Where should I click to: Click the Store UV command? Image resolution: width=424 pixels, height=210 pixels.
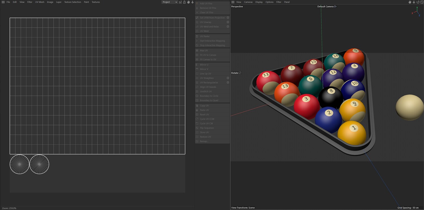pyautogui.click(x=212, y=132)
